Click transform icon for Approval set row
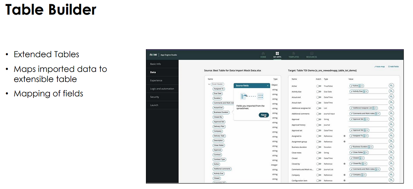This screenshot has width=413, height=189. click(x=391, y=130)
